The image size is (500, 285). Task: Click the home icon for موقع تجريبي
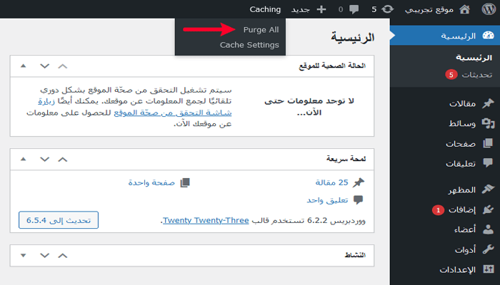(464, 9)
